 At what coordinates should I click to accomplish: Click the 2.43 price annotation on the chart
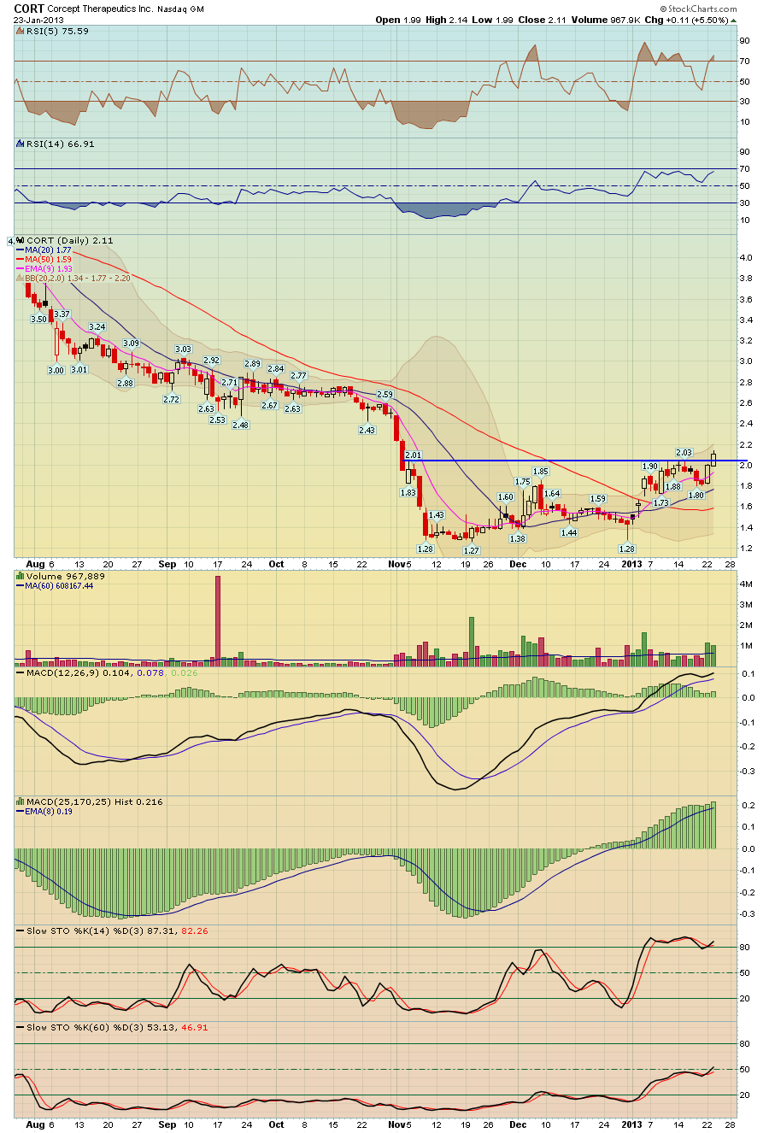(x=367, y=430)
